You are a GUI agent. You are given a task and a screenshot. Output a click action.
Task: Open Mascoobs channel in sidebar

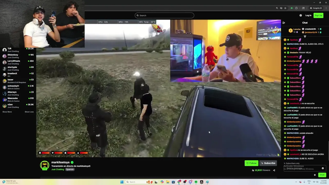coord(18,99)
